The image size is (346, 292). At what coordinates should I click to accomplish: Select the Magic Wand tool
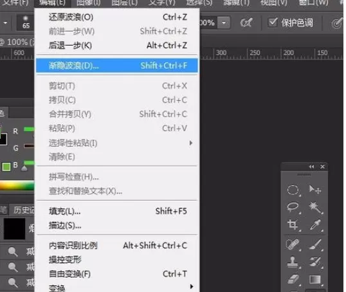[x=315, y=207]
